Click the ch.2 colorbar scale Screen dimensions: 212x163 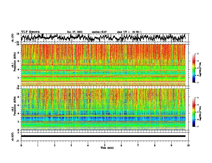(194, 112)
